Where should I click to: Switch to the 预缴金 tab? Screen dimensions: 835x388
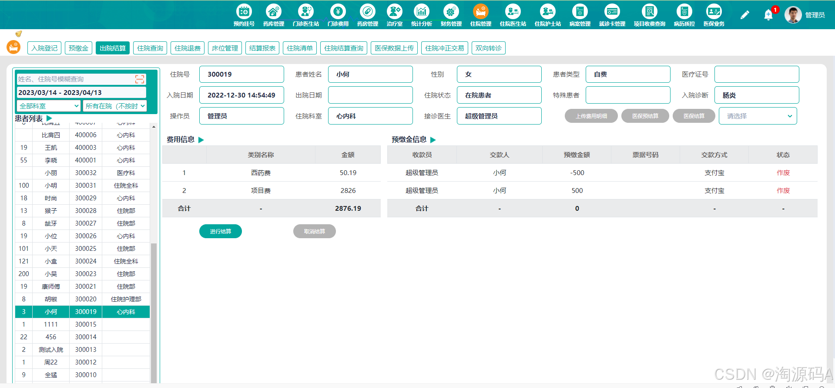pyautogui.click(x=78, y=48)
